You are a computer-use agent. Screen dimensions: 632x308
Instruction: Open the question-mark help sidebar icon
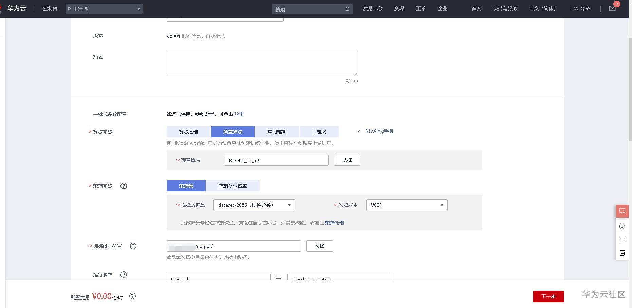[622, 240]
